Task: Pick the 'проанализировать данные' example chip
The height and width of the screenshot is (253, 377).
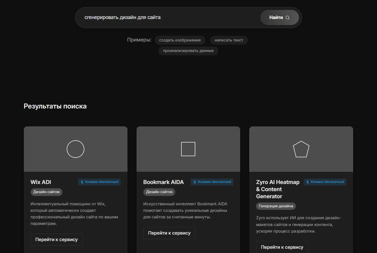Action: click(188, 51)
